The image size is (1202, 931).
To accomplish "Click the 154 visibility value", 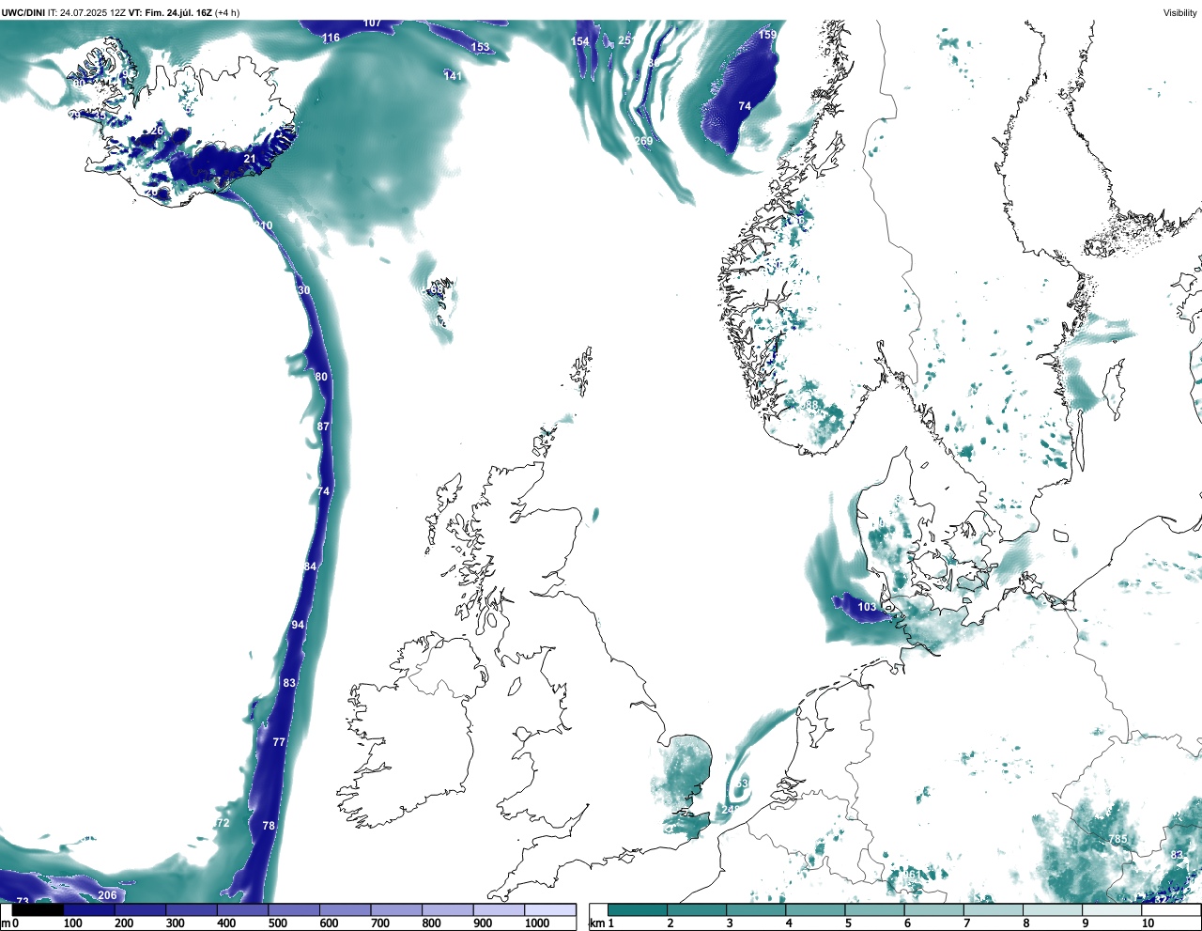I will click(580, 41).
